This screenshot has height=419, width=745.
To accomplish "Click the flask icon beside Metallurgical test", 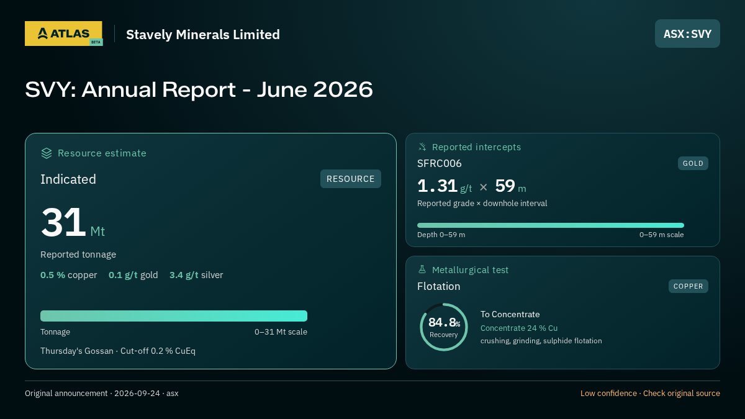I will tap(422, 269).
